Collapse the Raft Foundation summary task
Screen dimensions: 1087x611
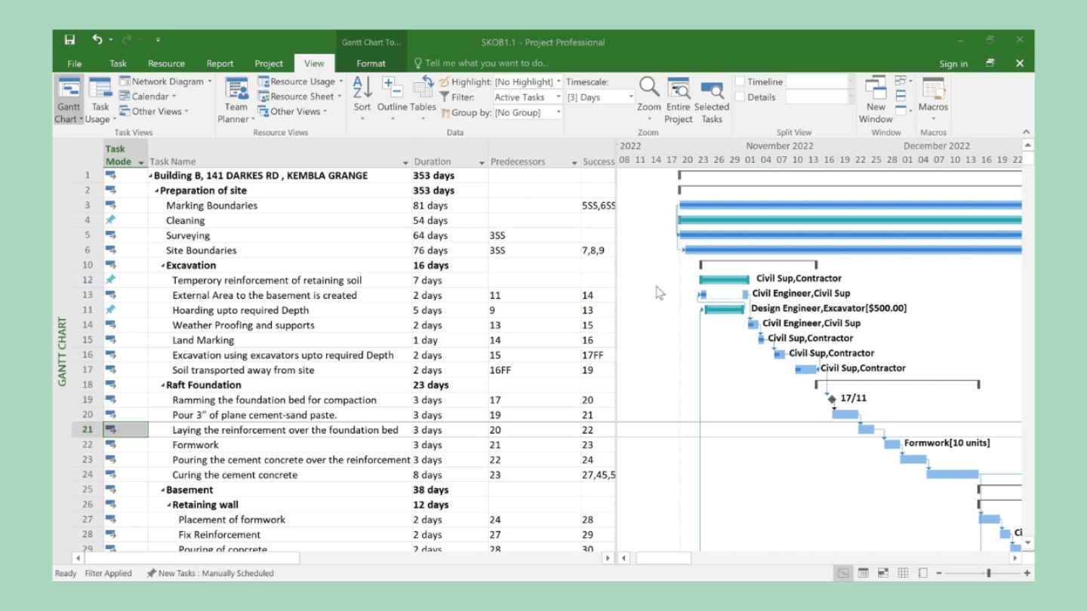(163, 385)
